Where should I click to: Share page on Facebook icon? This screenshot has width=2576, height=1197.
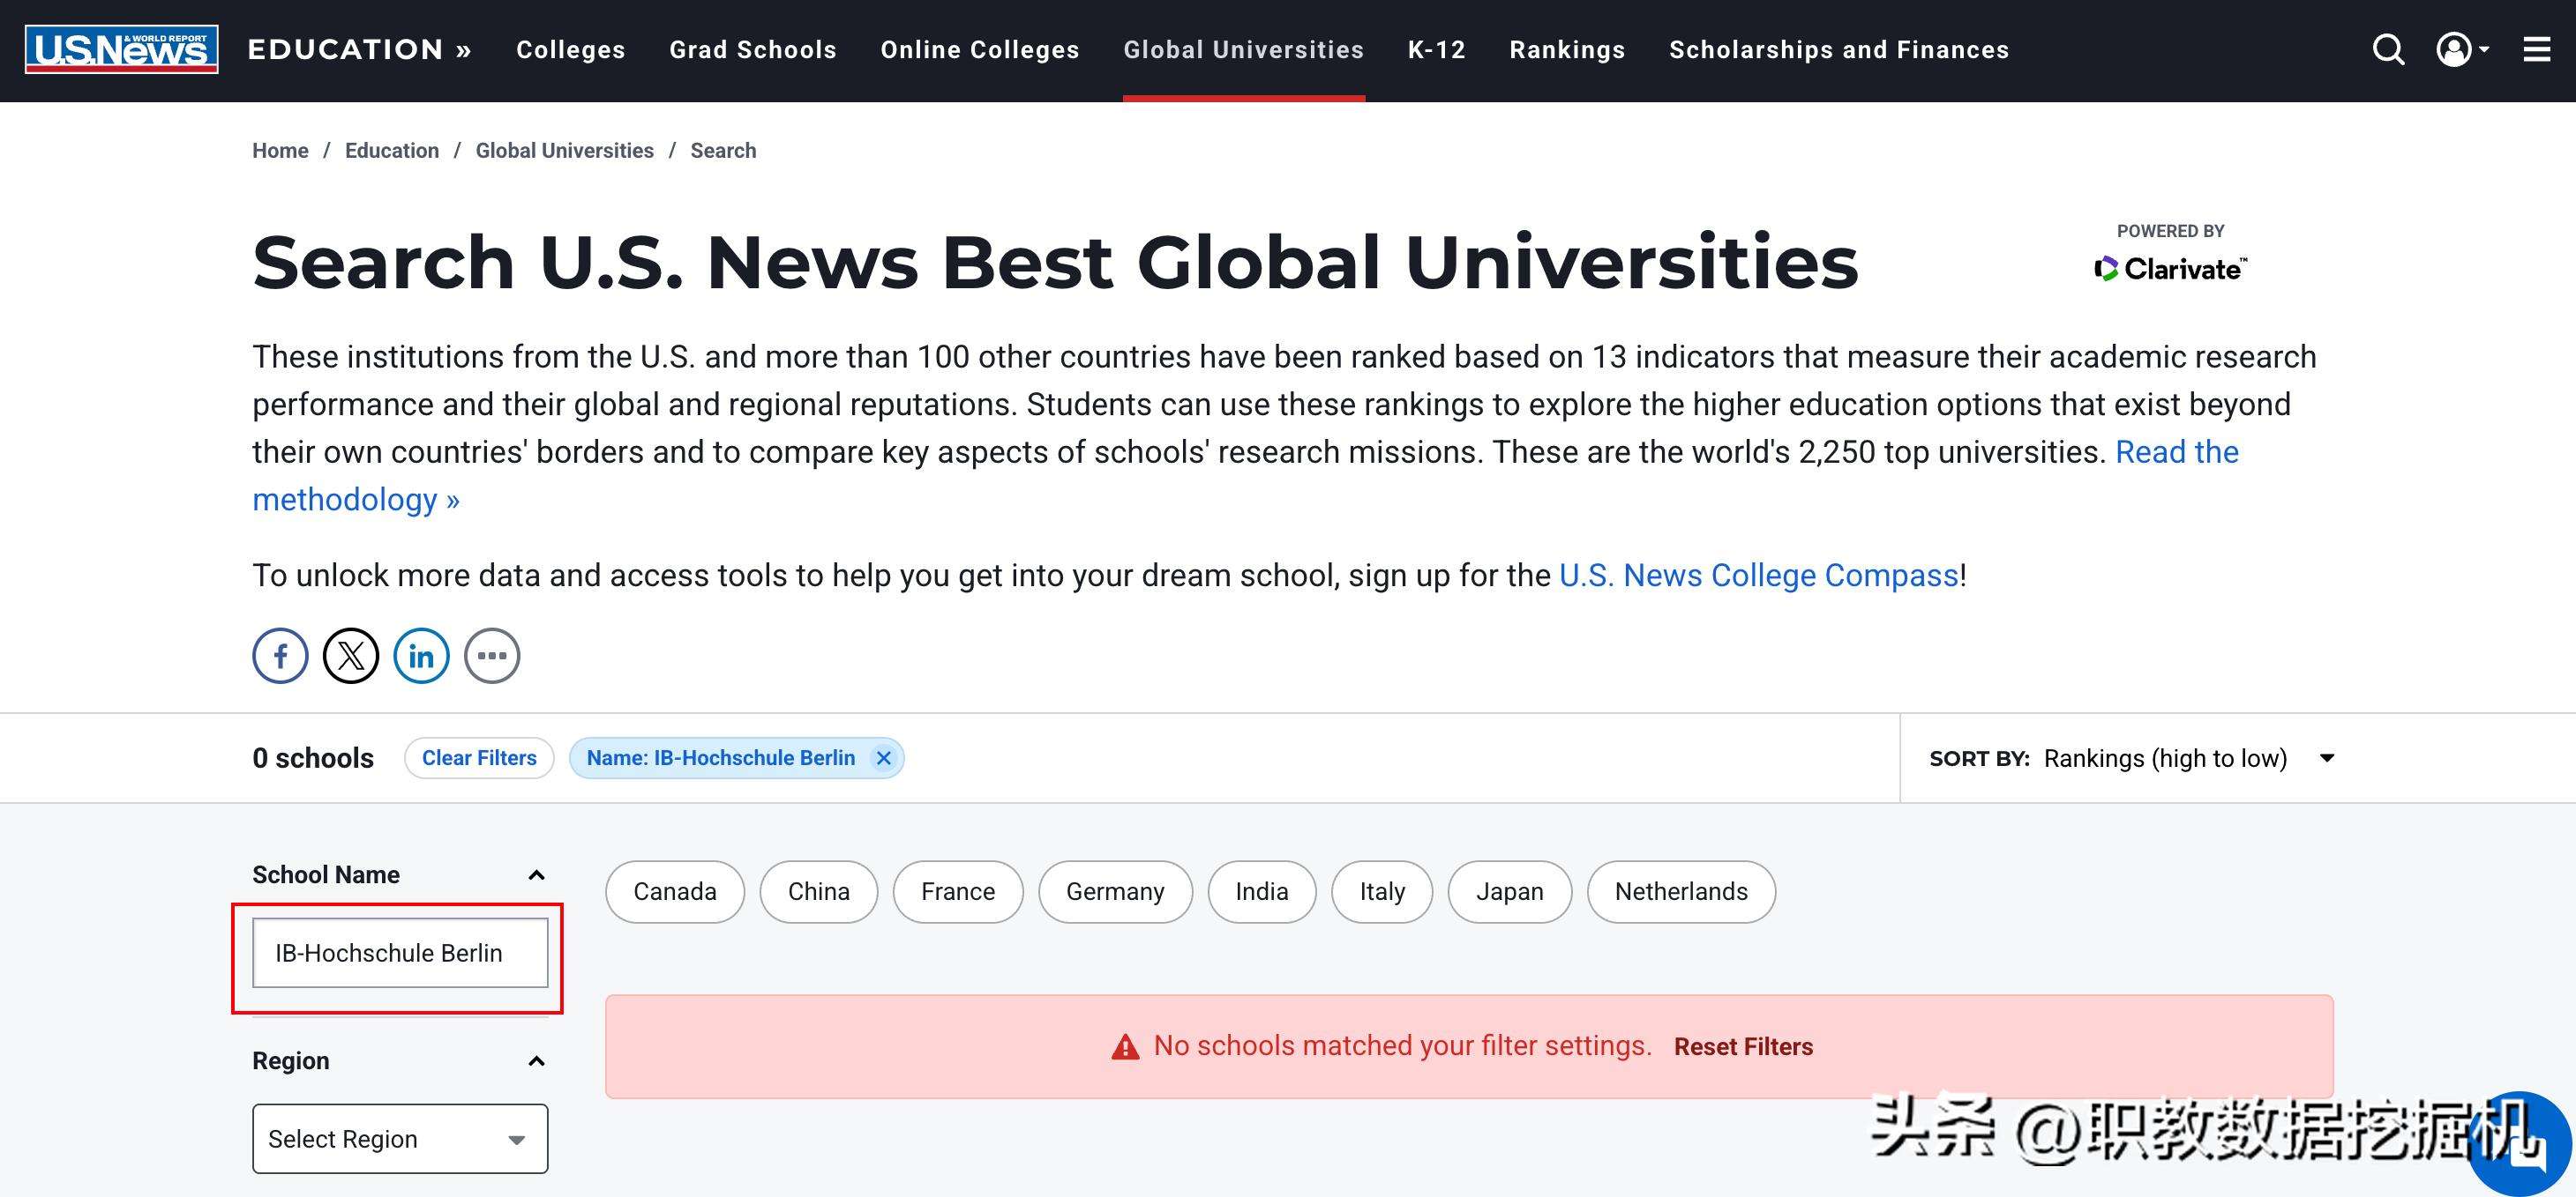280,656
